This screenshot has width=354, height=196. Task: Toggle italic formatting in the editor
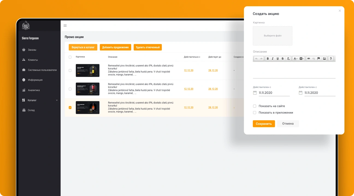pos(273,59)
